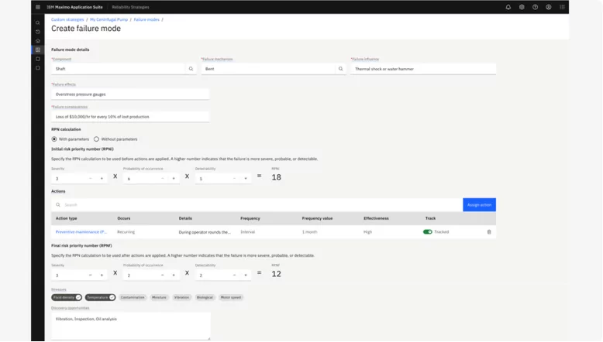Image resolution: width=603 pixels, height=342 pixels.
Task: Click the Failure modes breadcrumb
Action: [x=146, y=19]
